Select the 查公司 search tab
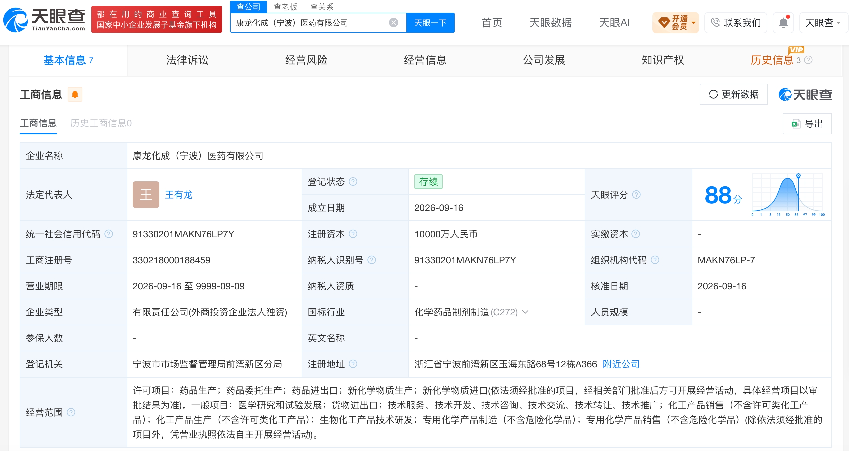Viewport: 849px width, 451px height. (x=248, y=7)
